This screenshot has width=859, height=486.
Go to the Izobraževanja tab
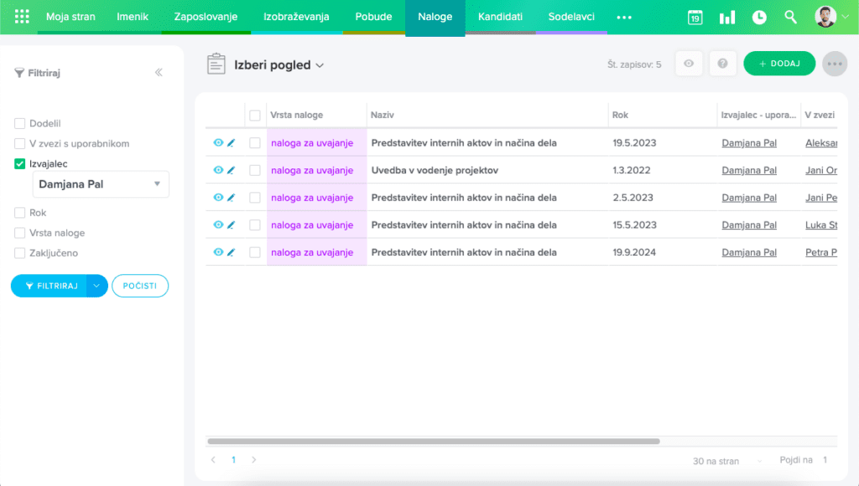pyautogui.click(x=296, y=17)
